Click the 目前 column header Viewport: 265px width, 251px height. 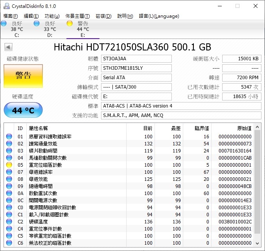(x=148, y=128)
